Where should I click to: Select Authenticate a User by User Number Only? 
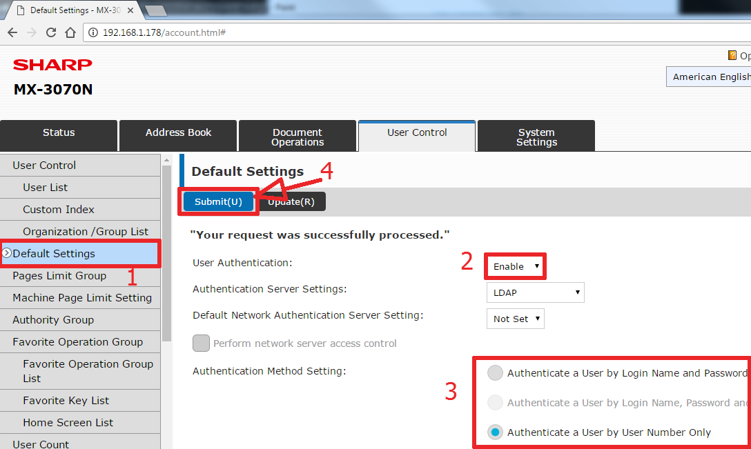click(x=495, y=432)
